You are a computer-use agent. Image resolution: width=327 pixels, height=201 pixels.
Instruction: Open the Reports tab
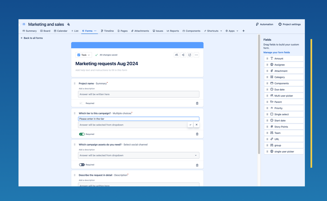(x=173, y=31)
